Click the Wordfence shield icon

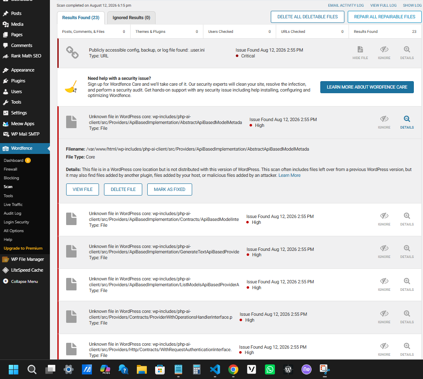coord(6,149)
